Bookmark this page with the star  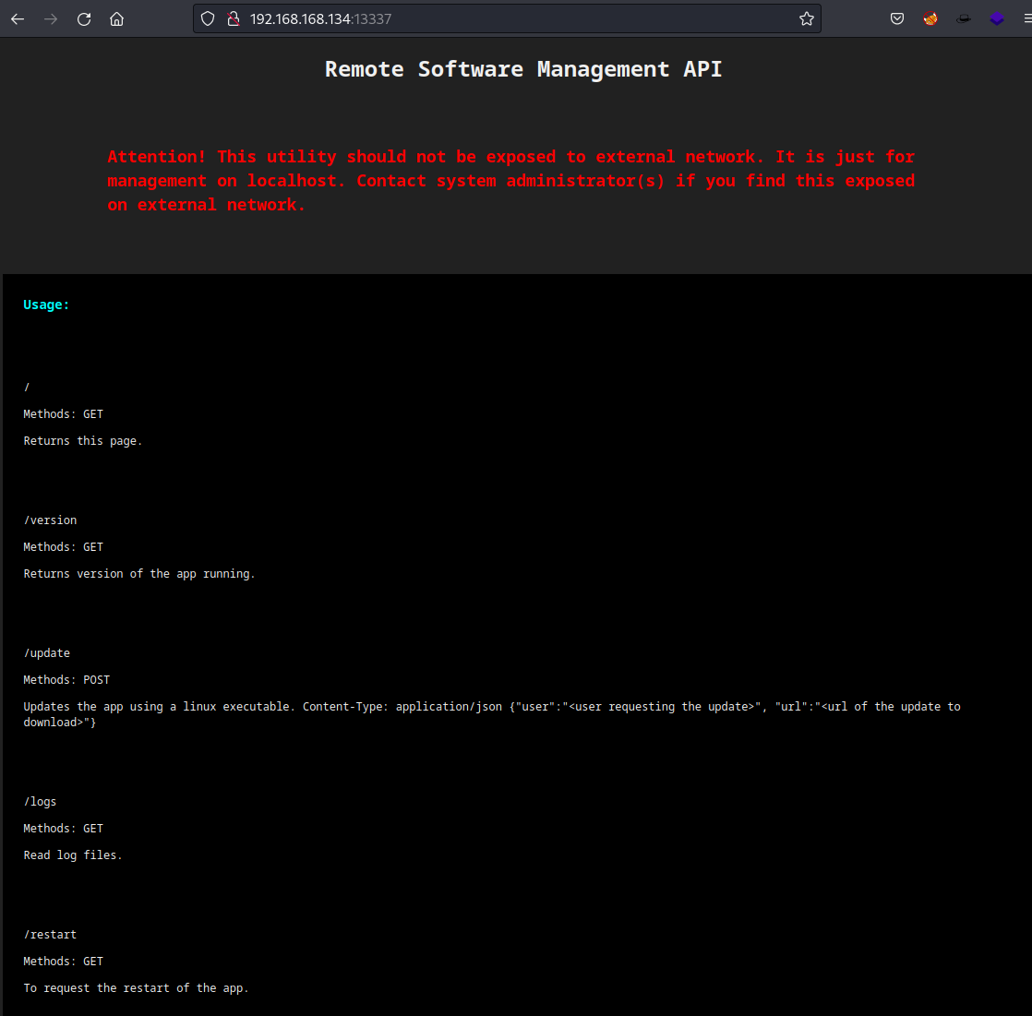pyautogui.click(x=807, y=19)
